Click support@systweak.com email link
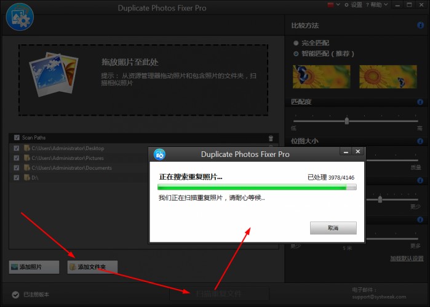 [x=379, y=297]
